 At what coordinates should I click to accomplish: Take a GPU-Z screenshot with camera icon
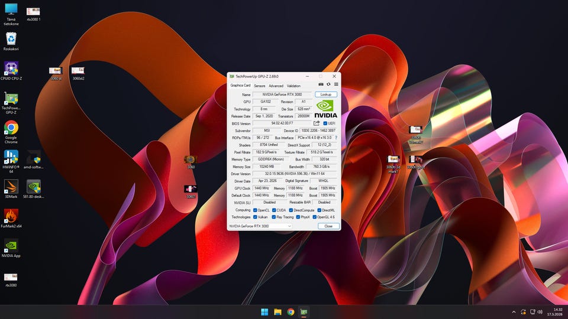321,84
